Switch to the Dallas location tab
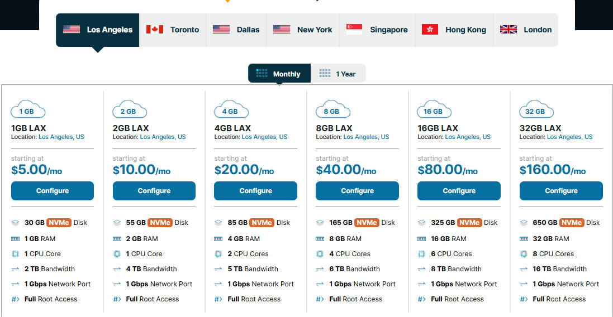 click(236, 30)
